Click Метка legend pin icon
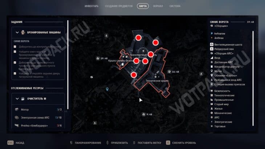The width and height of the screenshot is (265, 149). (x=212, y=71)
